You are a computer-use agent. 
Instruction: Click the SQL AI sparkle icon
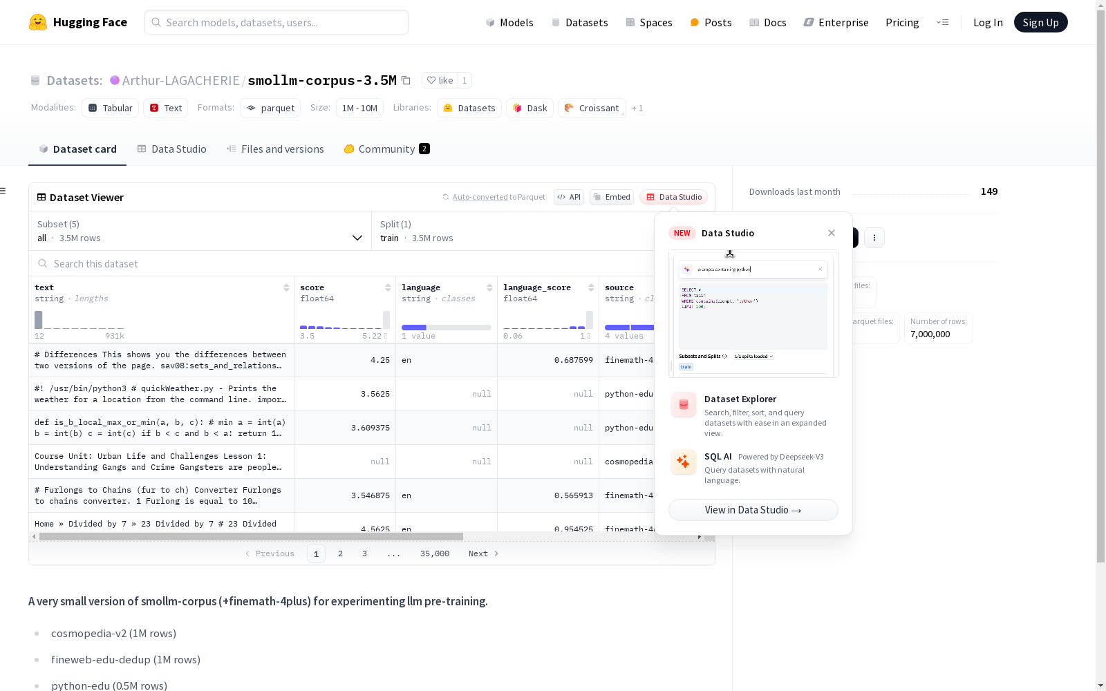684,462
